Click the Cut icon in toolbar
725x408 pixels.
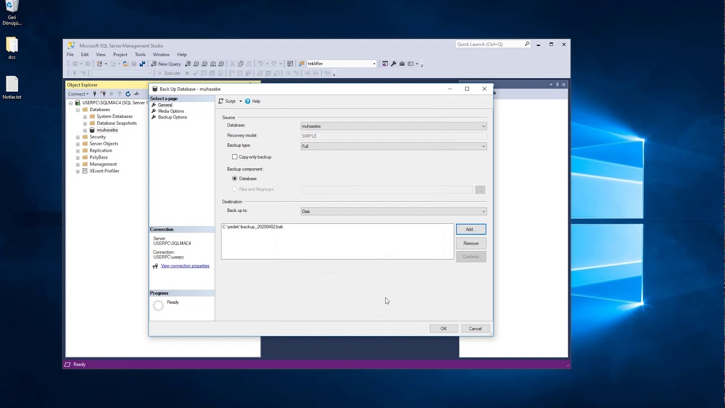(x=232, y=64)
